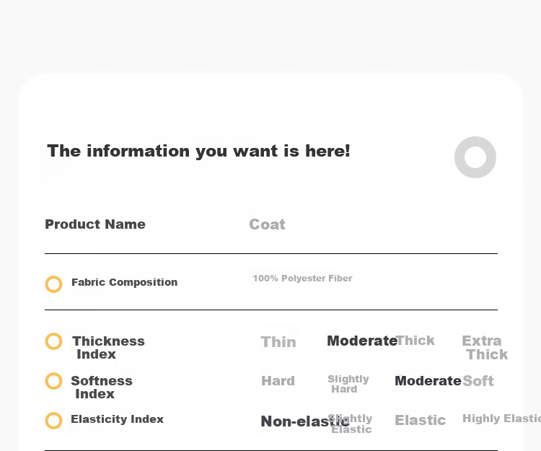541x451 pixels.
Task: Select the Slightly Elastic option
Action: click(x=350, y=424)
